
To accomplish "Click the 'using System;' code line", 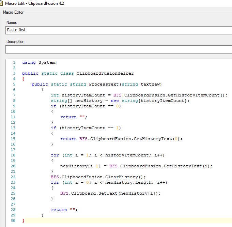I will 40,62.
